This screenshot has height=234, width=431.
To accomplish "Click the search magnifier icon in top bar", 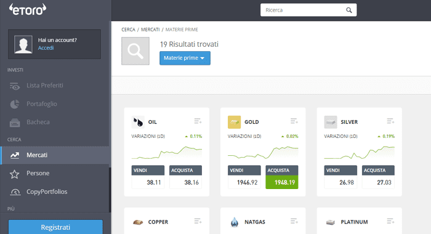I will coord(349,10).
